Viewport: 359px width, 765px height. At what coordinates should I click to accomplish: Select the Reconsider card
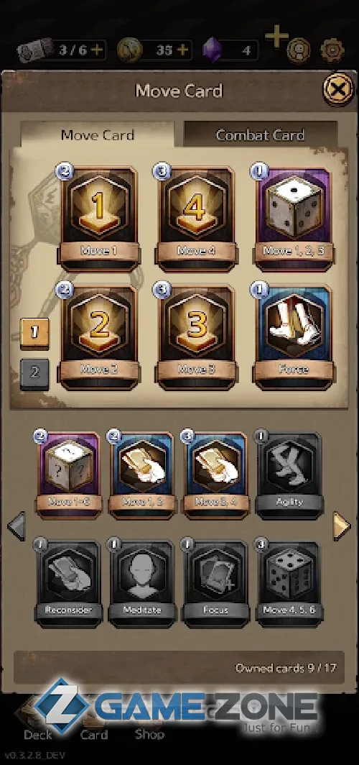pos(69,582)
